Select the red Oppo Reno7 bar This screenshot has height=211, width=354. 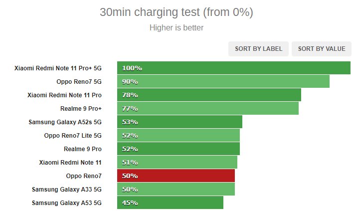176,176
